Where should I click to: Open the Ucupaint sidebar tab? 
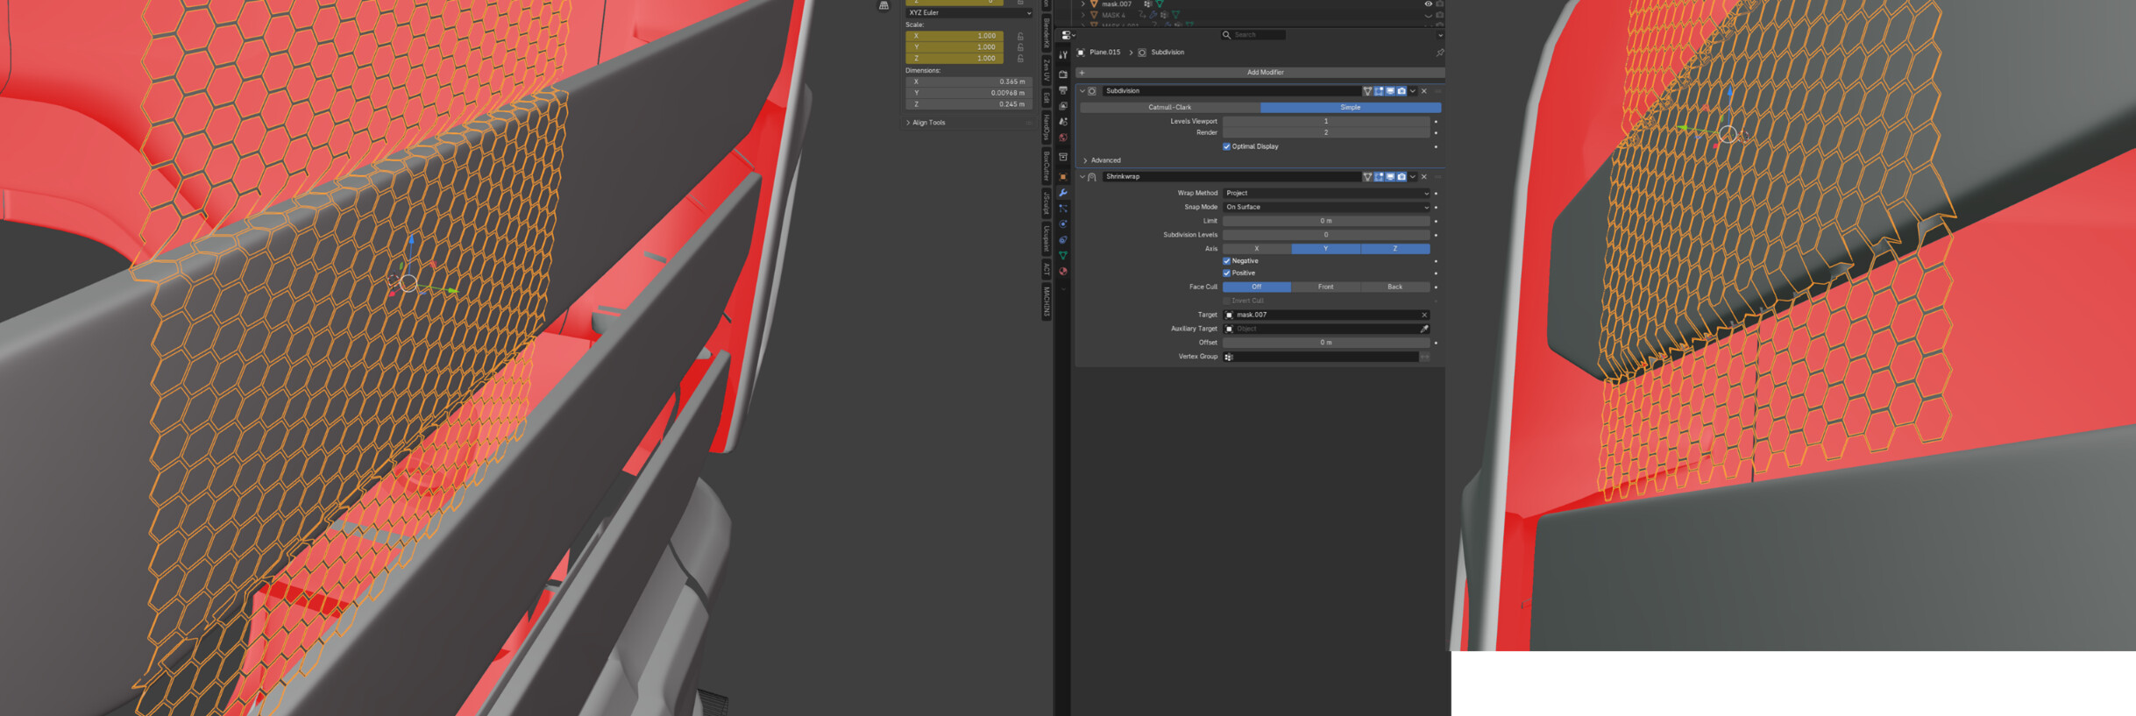coord(1047,237)
